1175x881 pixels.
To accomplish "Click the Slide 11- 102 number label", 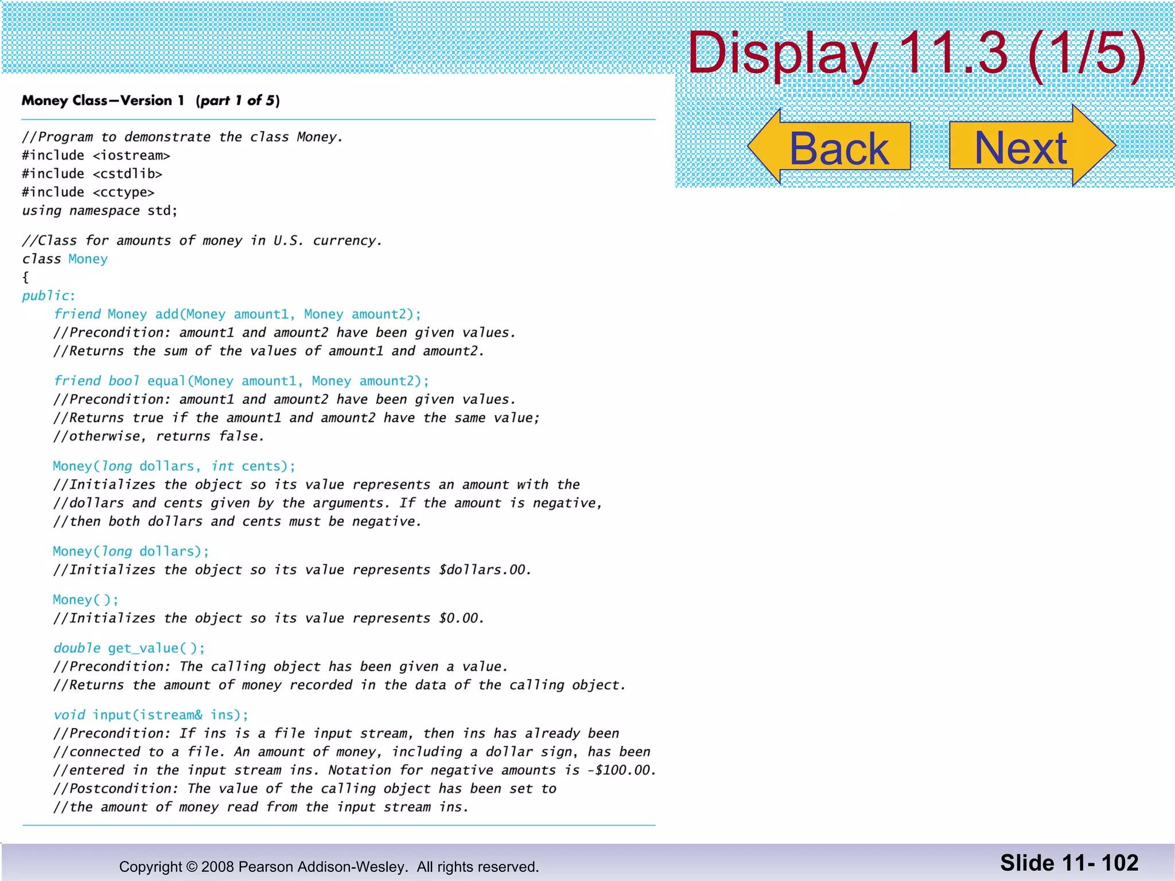I will [1069, 863].
